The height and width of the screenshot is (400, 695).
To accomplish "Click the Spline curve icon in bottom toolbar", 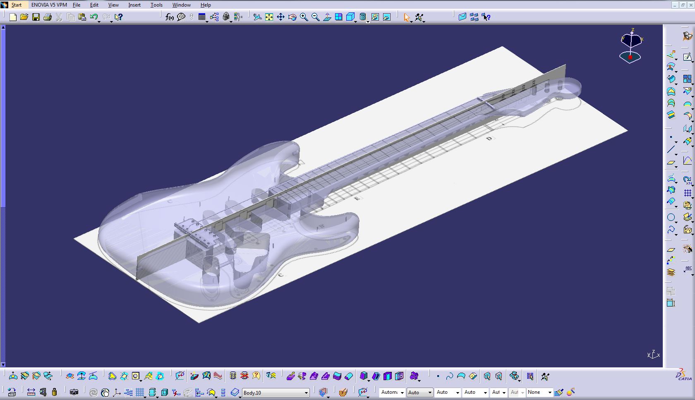I will (x=449, y=376).
